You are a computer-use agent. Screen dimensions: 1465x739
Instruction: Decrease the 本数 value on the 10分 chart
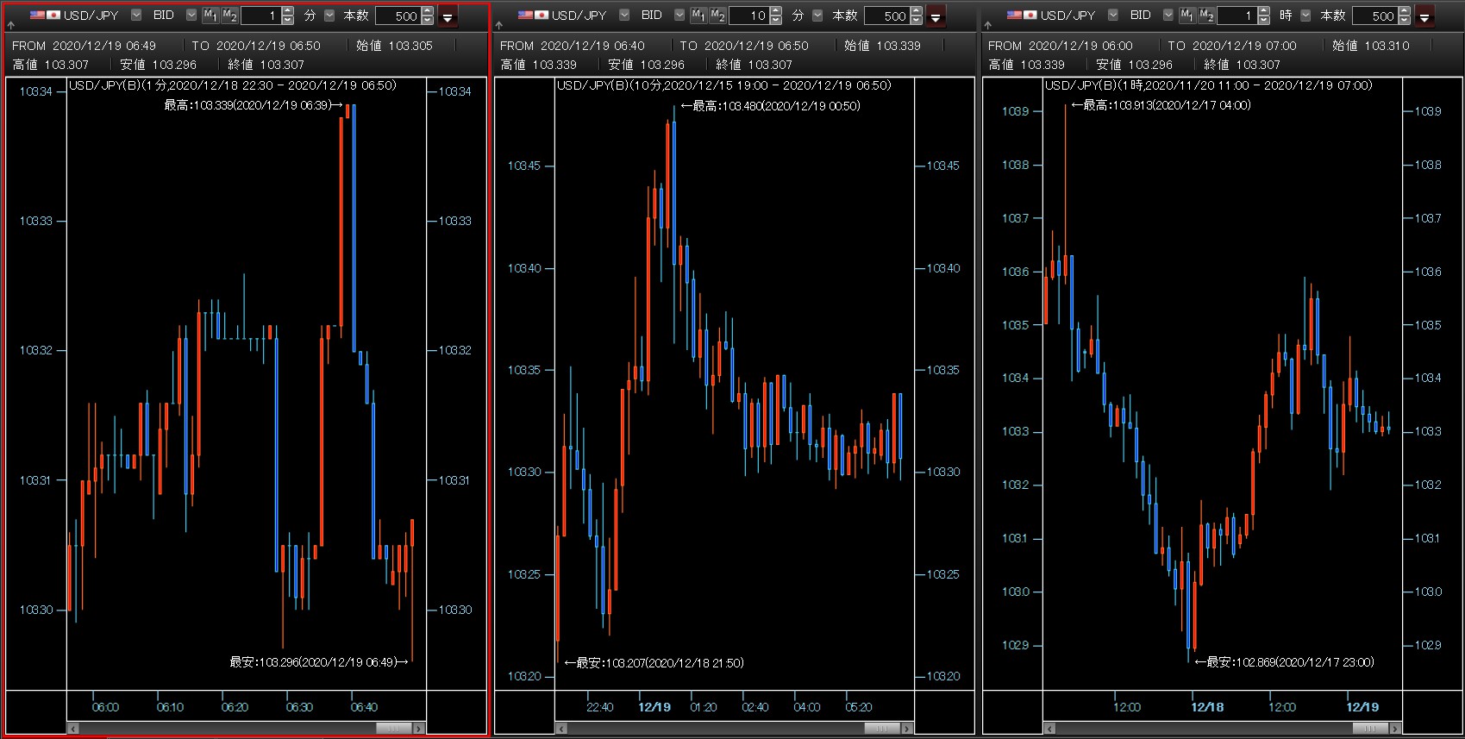point(916,20)
